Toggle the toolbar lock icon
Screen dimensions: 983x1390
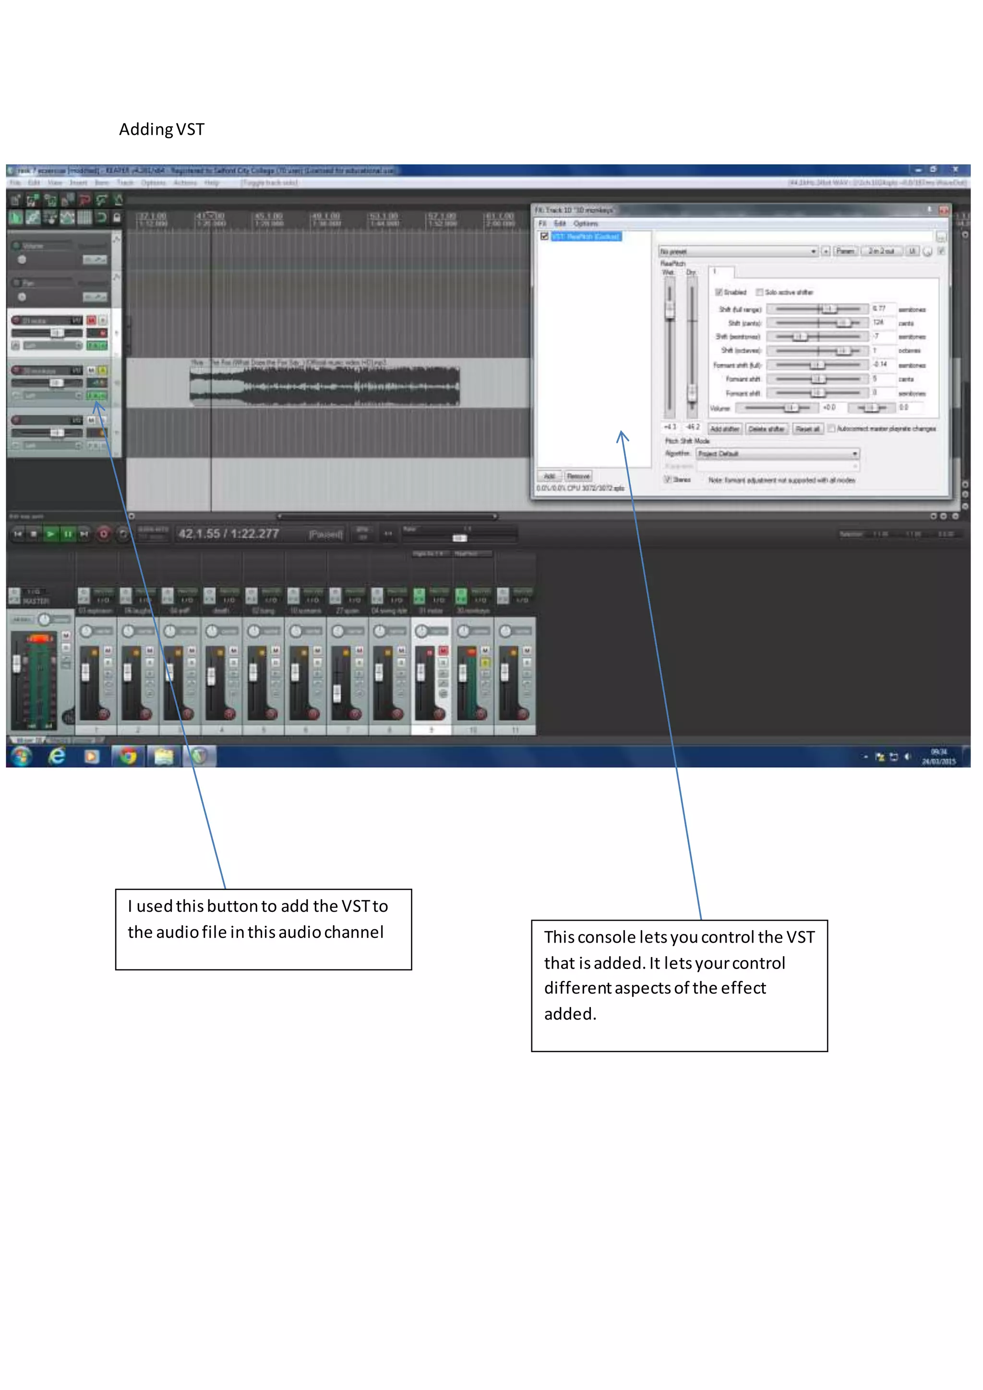coord(117,218)
